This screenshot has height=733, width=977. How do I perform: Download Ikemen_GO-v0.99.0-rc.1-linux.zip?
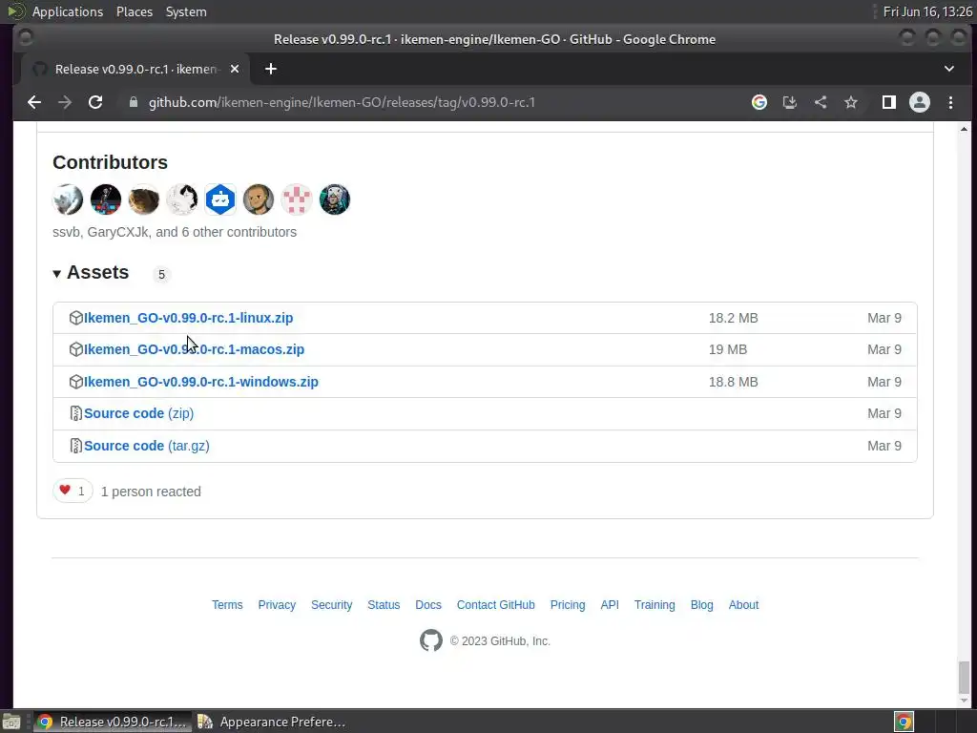coord(188,318)
